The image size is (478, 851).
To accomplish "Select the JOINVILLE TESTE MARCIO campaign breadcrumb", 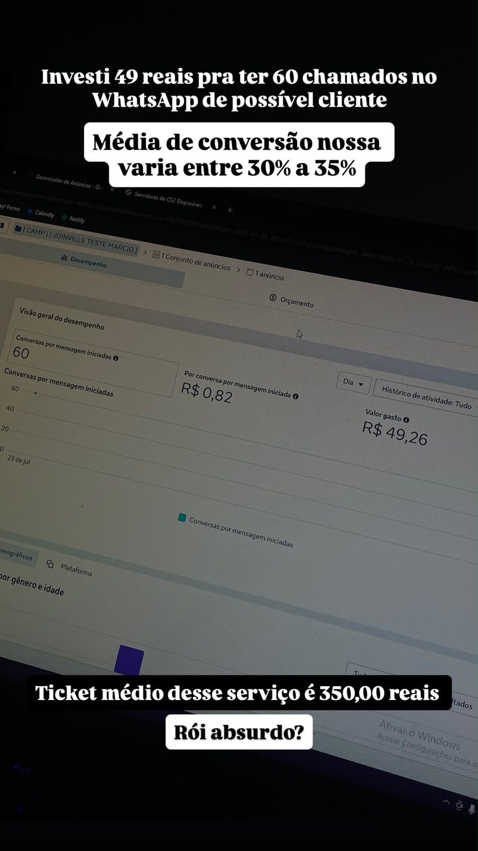I will [76, 239].
